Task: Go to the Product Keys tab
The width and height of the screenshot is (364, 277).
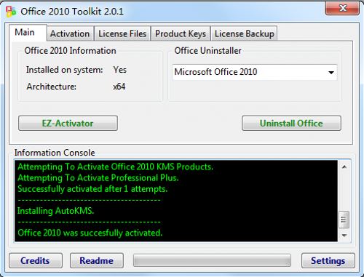Action: click(x=181, y=33)
